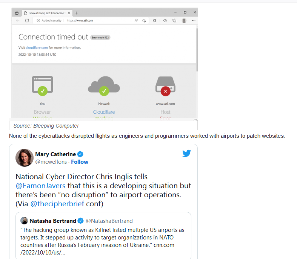Click the @NatashaBertrand handle
This screenshot has height=259, width=297.
click(109, 221)
